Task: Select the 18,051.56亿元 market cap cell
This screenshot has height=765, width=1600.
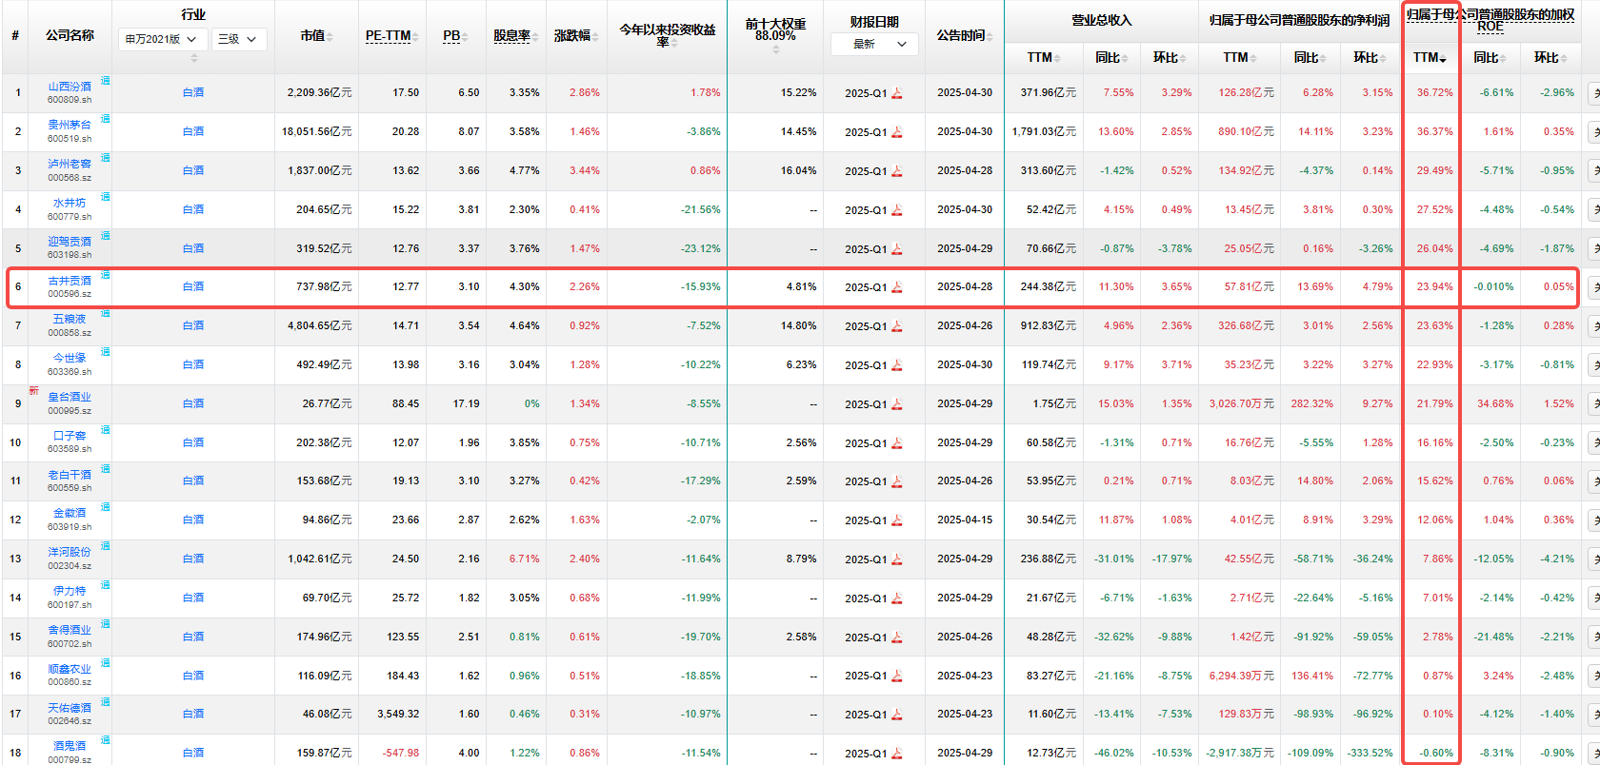Action: [316, 132]
